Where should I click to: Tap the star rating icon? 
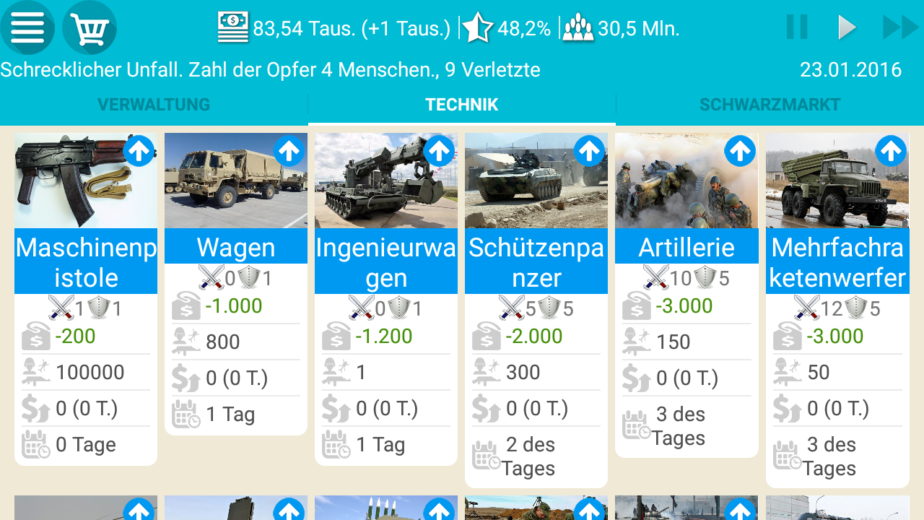(x=477, y=28)
